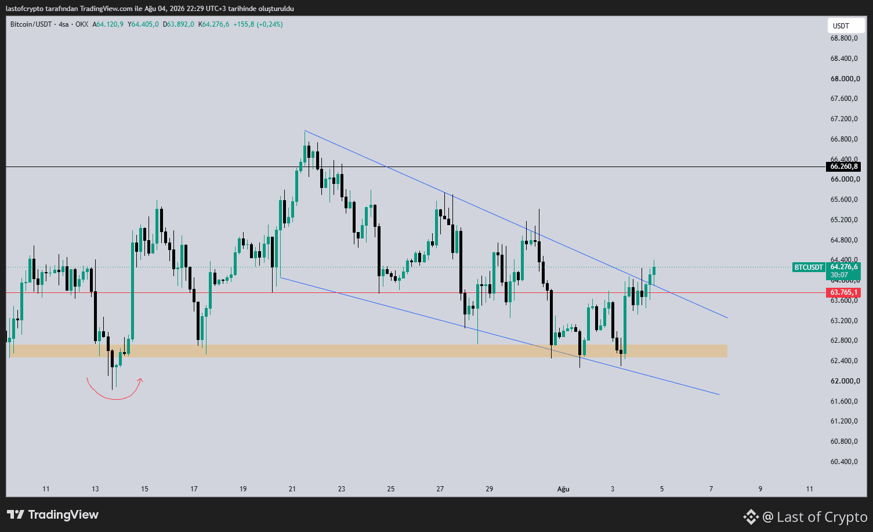Click the black 66.260,8 price label
Image resolution: width=873 pixels, height=532 pixels.
click(x=843, y=167)
